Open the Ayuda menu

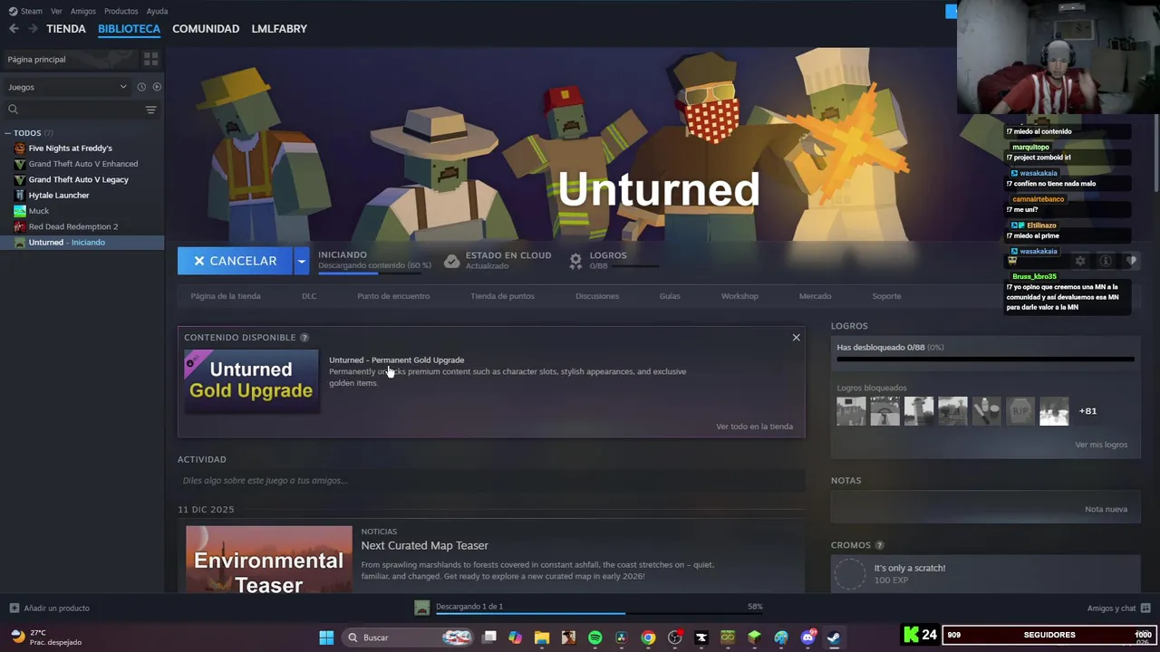pyautogui.click(x=157, y=11)
